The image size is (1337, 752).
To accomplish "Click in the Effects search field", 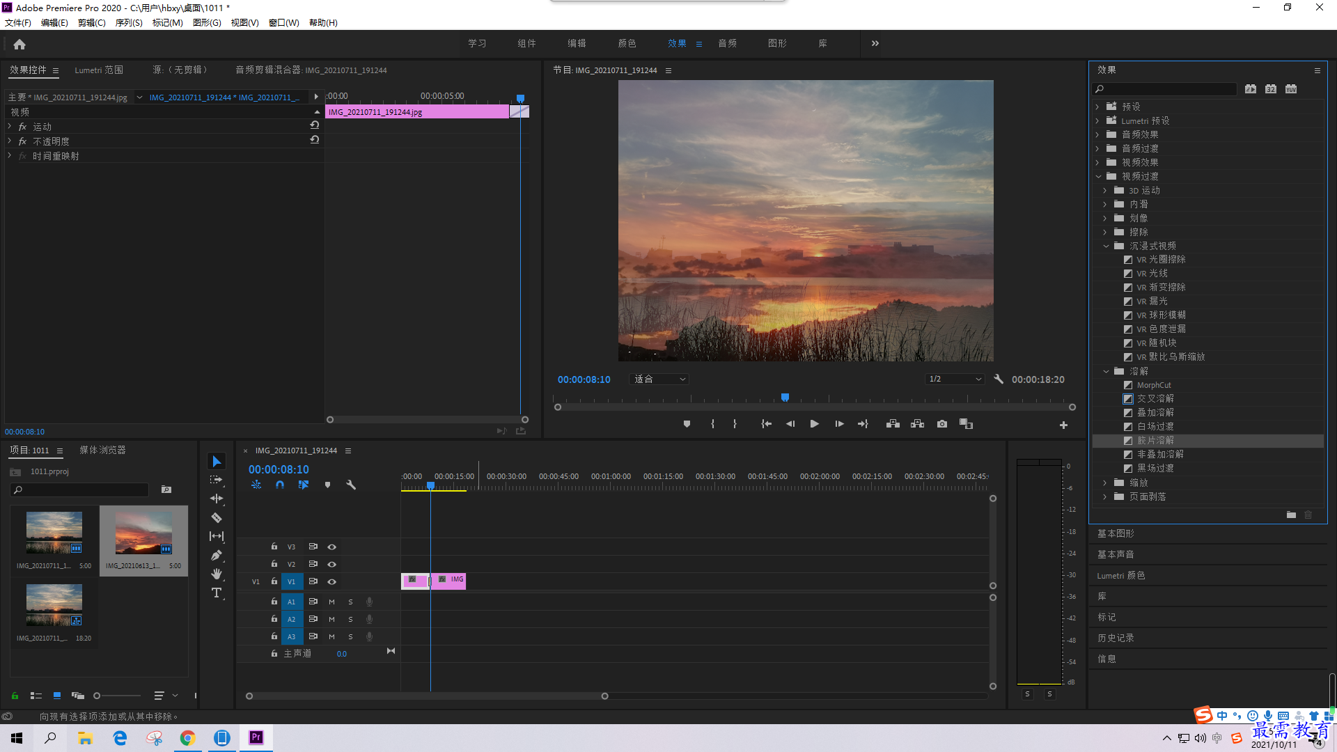I will [1164, 89].
